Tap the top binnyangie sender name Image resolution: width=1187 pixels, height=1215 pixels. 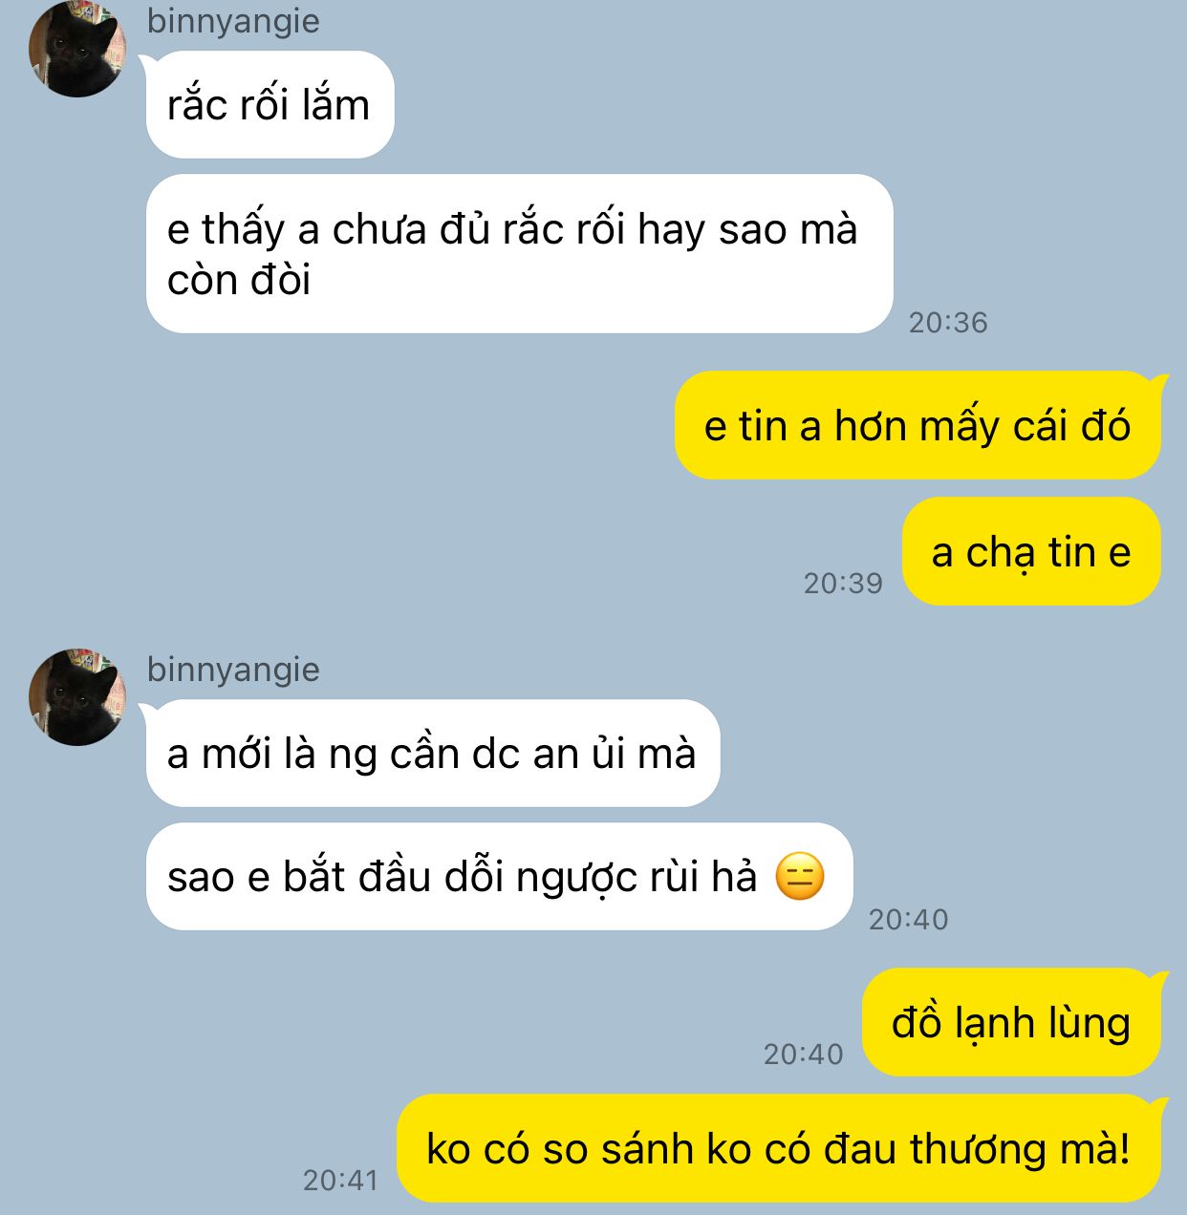click(233, 21)
